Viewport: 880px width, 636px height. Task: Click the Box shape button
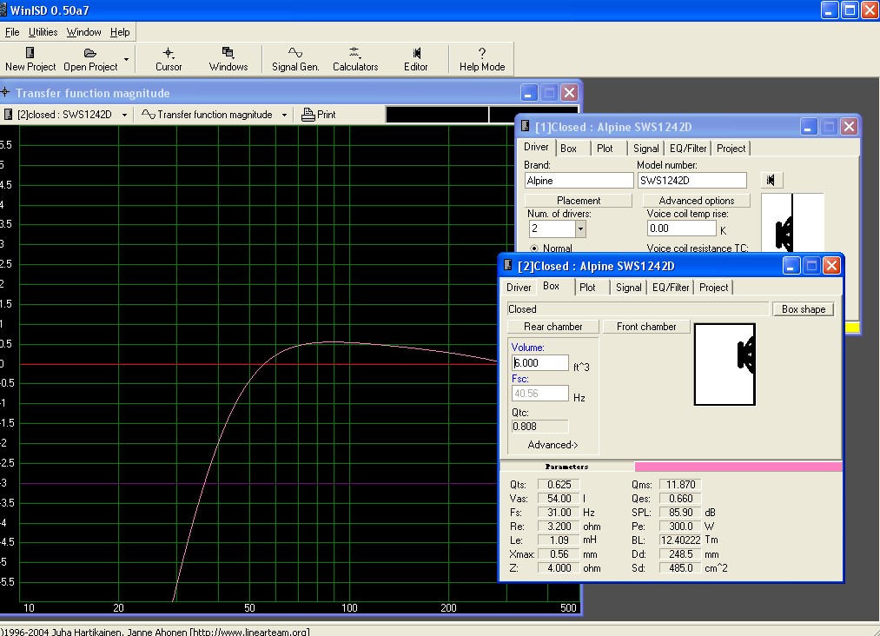(803, 309)
